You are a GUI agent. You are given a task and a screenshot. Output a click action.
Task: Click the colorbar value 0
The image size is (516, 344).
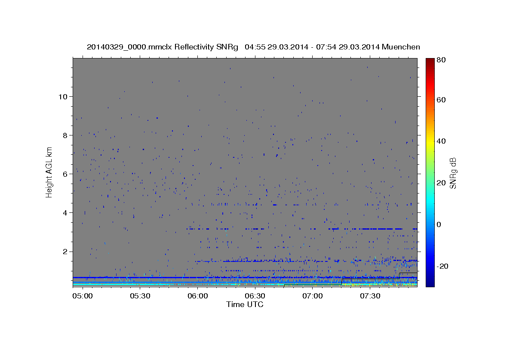click(439, 224)
